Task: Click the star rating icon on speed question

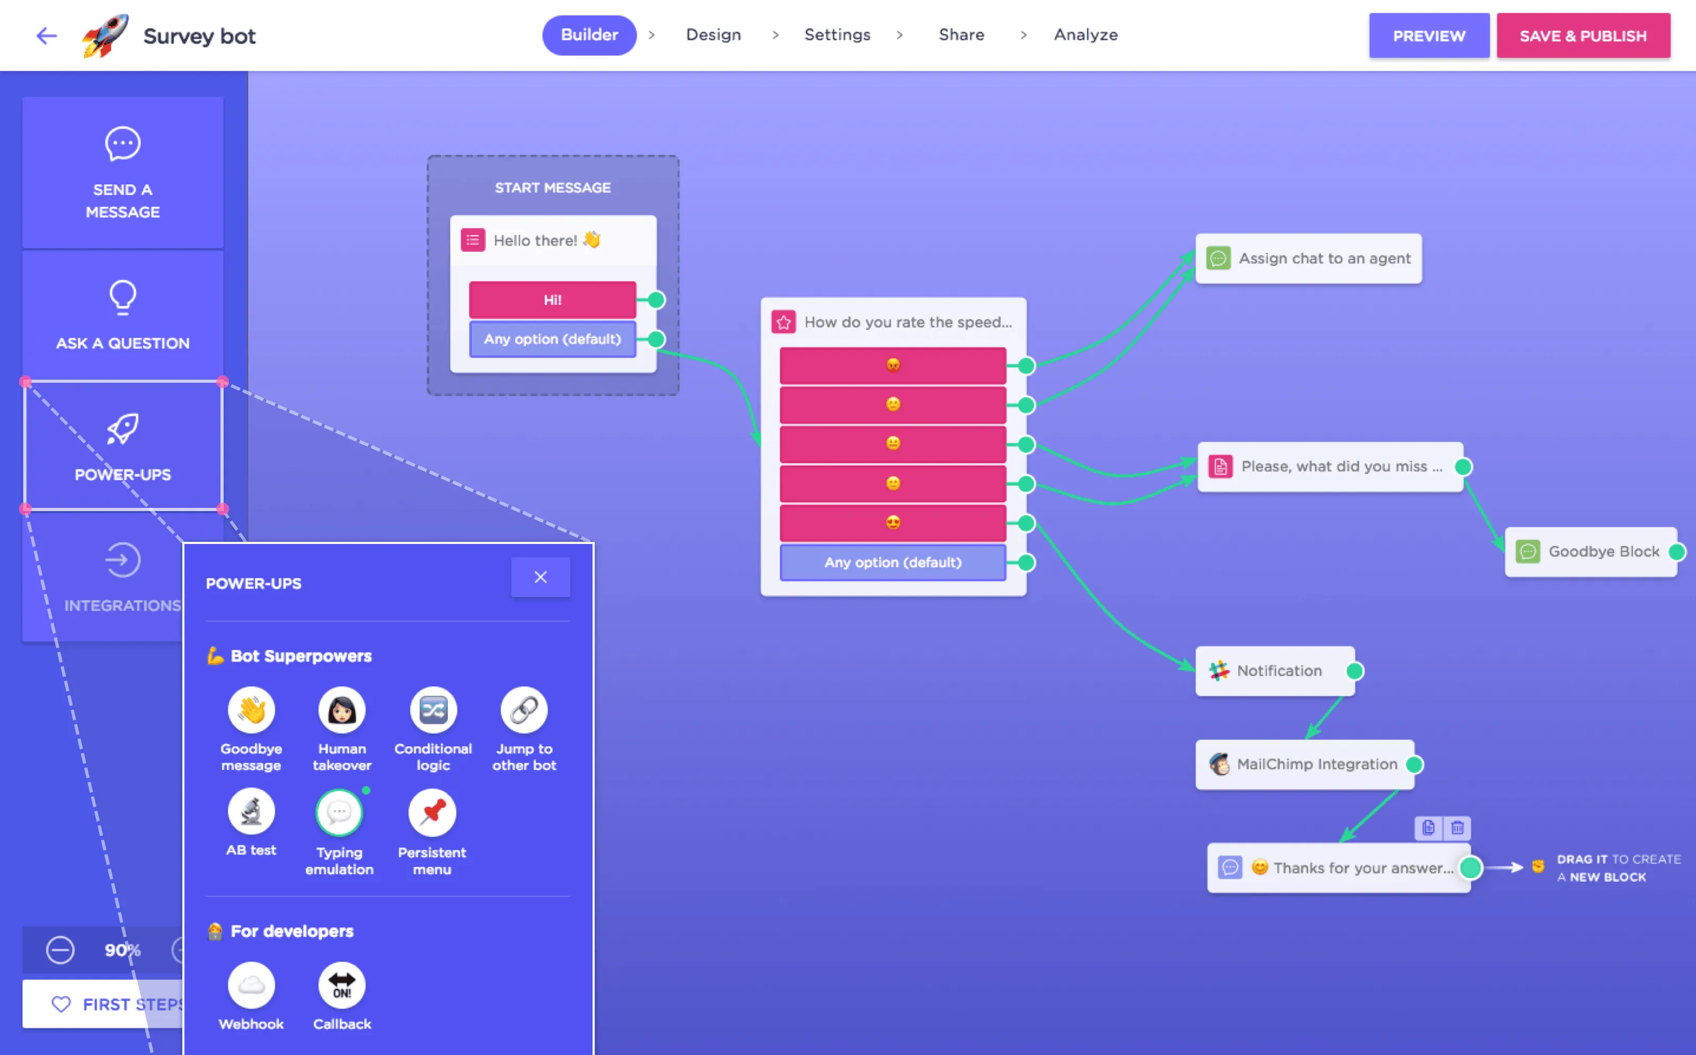Action: point(783,322)
